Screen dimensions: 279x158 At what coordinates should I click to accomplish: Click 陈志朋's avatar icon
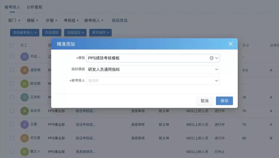tap(25, 84)
